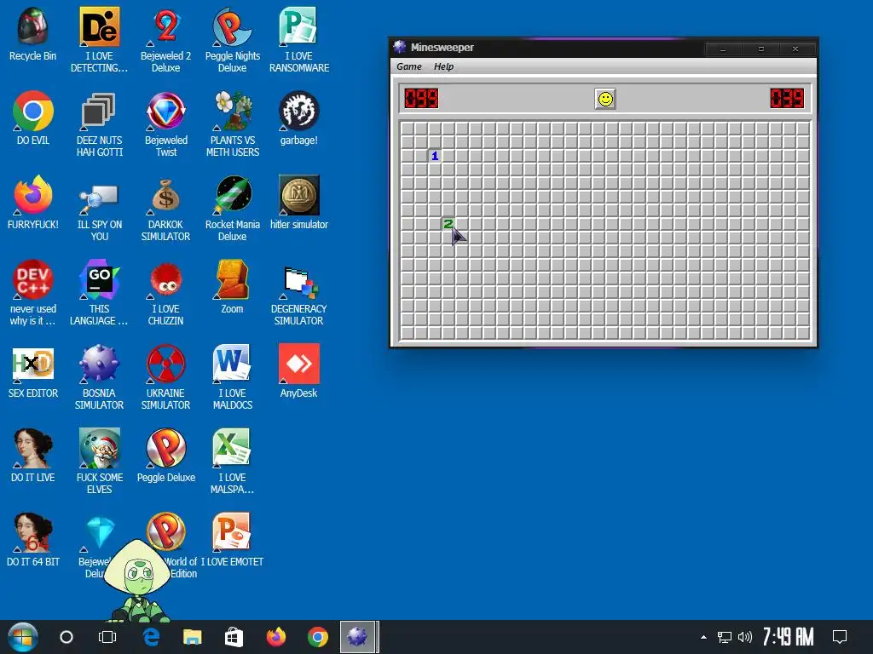
Task: Select the DEEZ NUTS HAH GOTTI icon
Action: tap(99, 124)
